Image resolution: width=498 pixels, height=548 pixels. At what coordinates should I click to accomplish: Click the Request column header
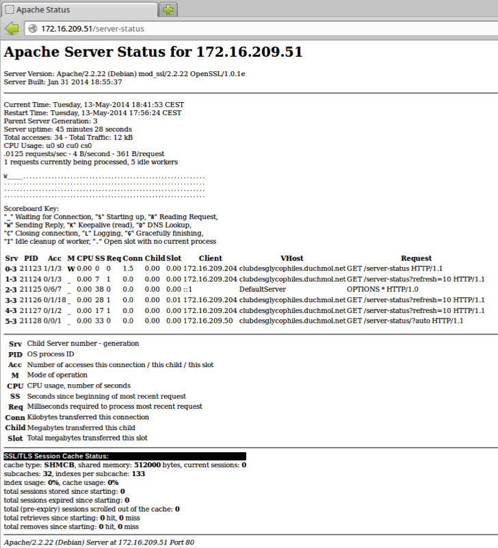[x=416, y=258]
